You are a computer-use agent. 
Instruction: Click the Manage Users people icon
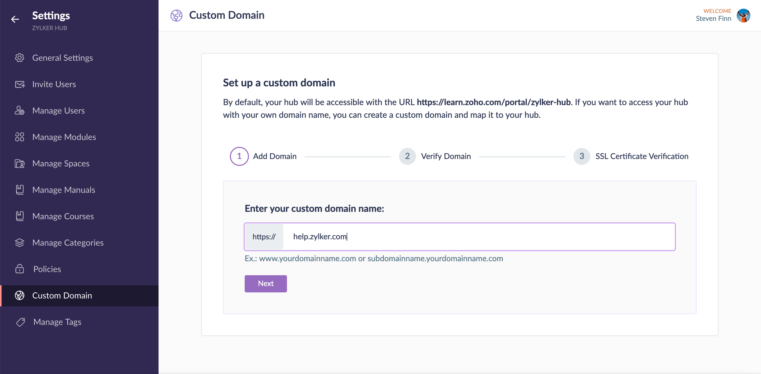tap(20, 111)
